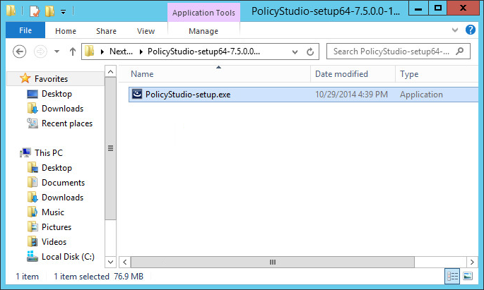
Task: Click the address bar folder icon
Action: pos(90,52)
